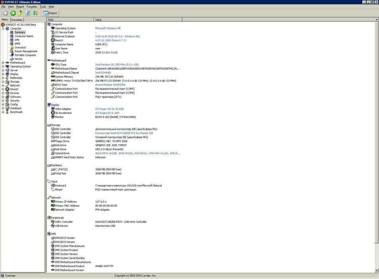Click the Internet Explorer field icon
This screenshot has height=279, width=379.
point(53,36)
